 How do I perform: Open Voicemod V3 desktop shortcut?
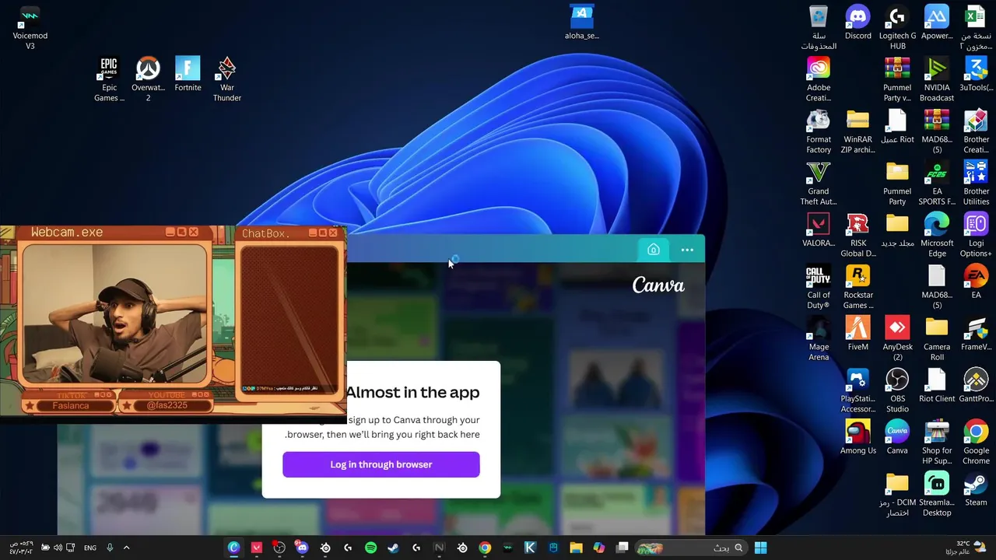30,28
